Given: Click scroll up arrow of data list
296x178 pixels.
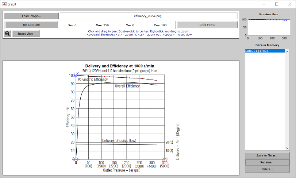Looking at the screenshot, I should (x=287, y=51).
